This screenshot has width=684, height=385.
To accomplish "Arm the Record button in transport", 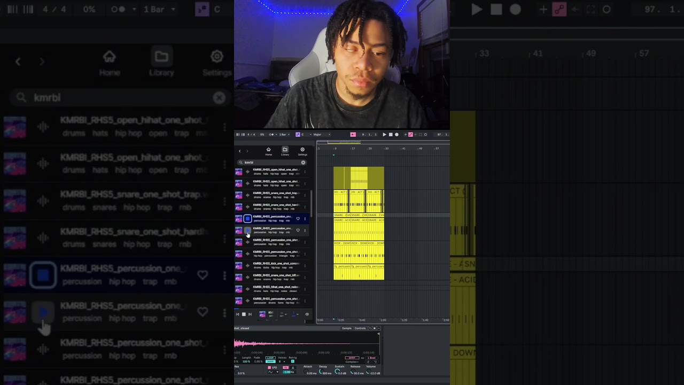I will (x=397, y=135).
